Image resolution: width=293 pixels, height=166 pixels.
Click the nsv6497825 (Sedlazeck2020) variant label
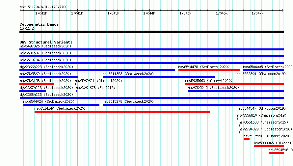(x=45, y=46)
